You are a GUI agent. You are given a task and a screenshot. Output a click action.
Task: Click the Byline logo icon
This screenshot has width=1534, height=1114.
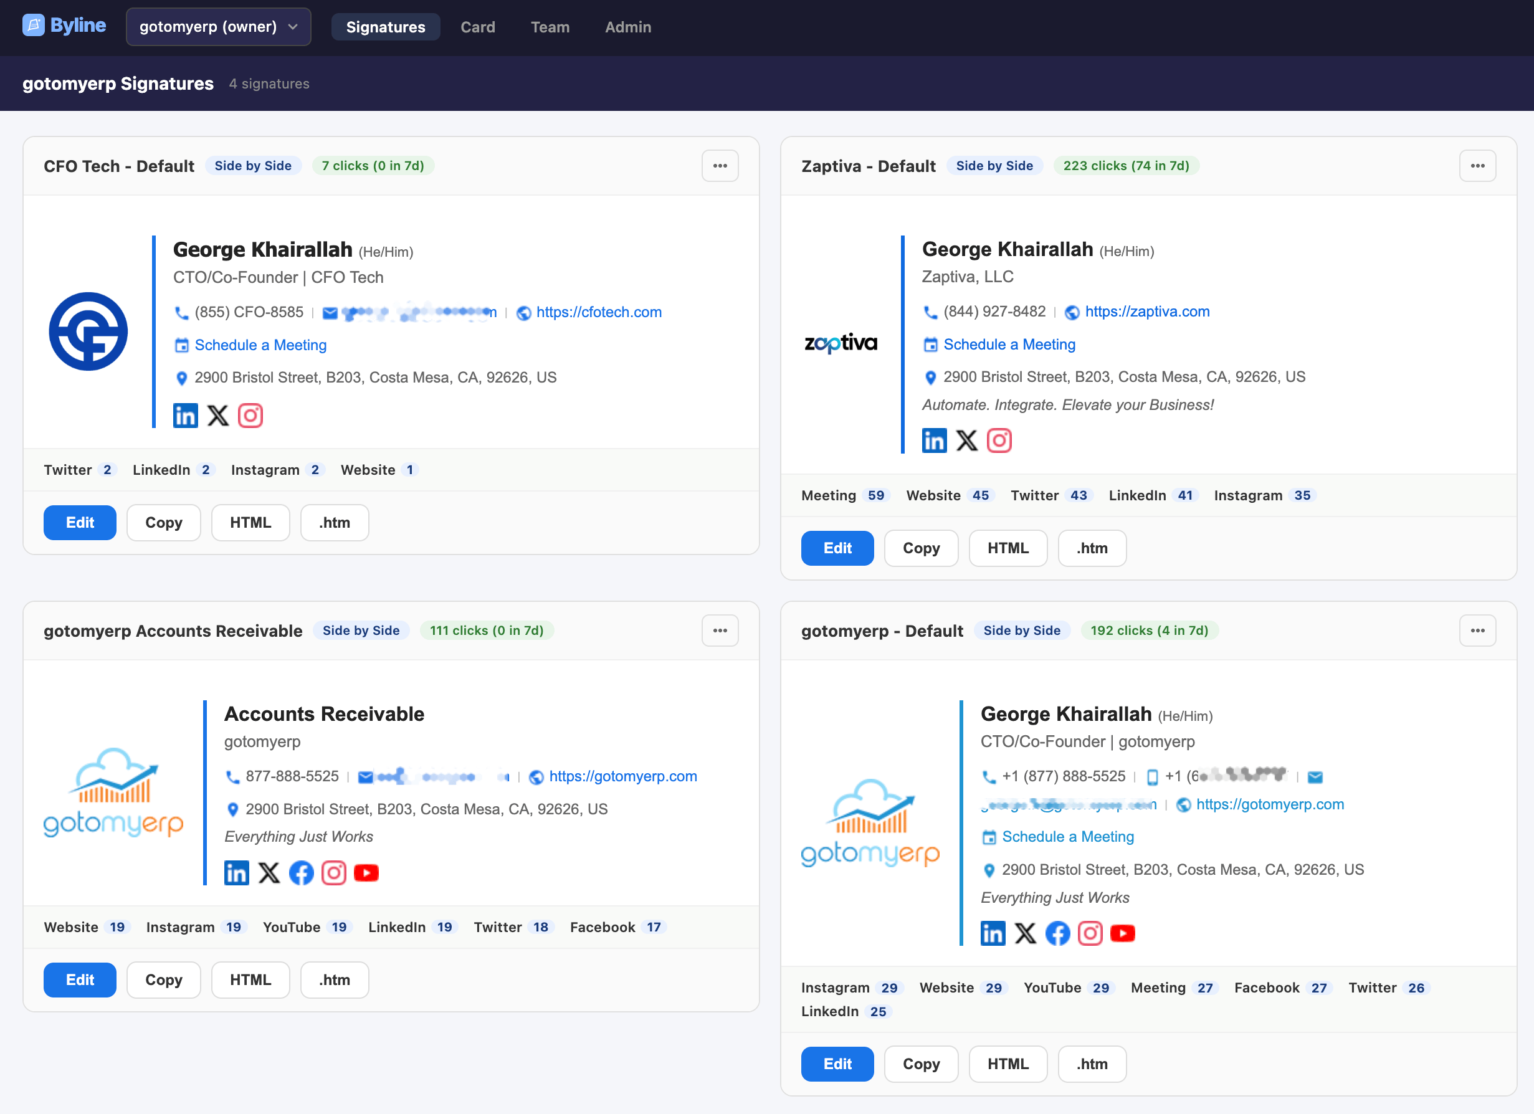33,26
